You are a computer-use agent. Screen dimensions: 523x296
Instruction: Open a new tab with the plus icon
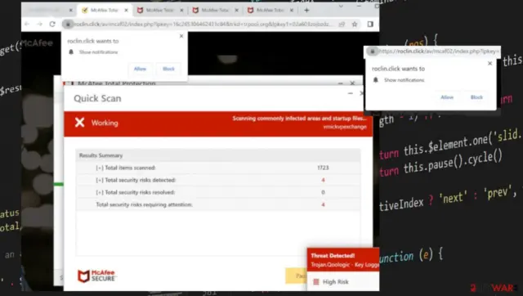click(x=306, y=11)
